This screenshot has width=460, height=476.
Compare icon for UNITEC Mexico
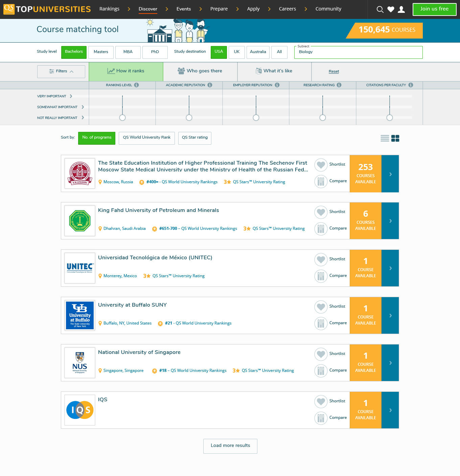coord(321,276)
